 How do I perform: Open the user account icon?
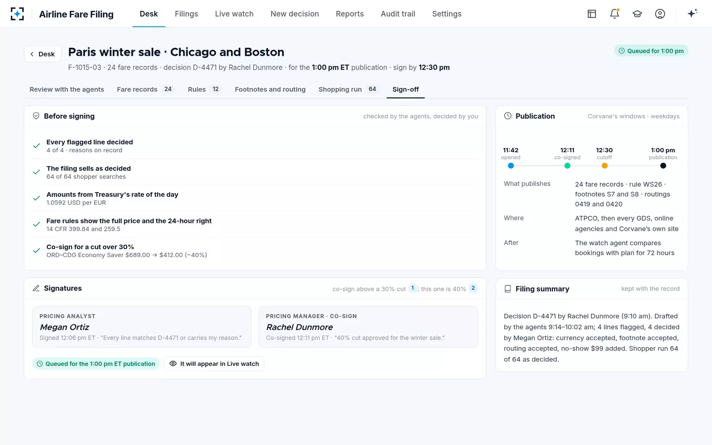(660, 14)
